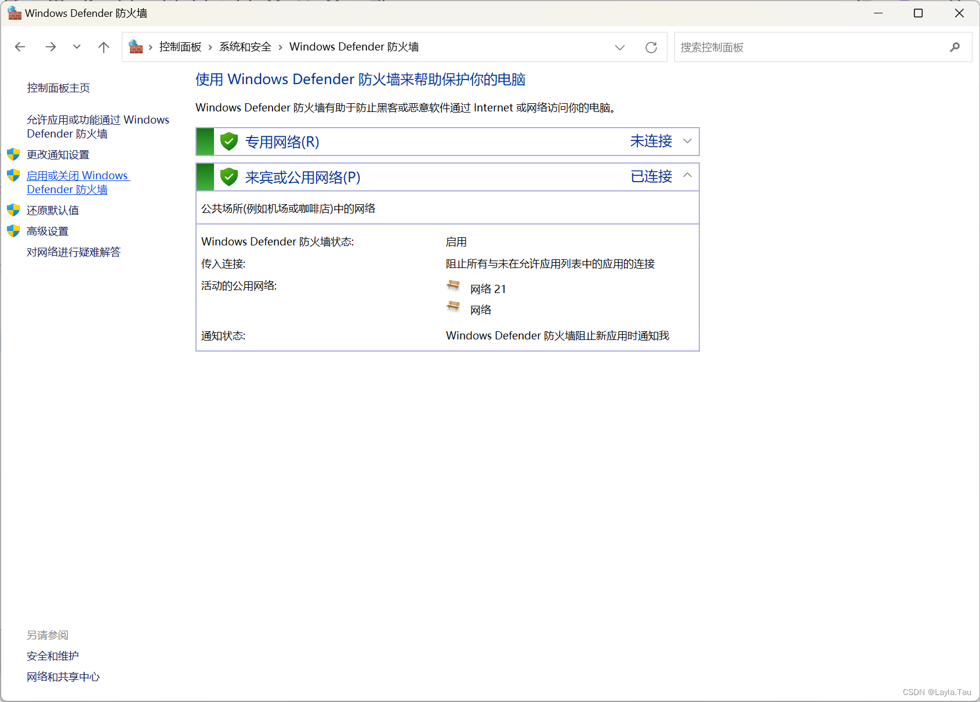Open 网络和共享中心 link
The image size is (980, 702).
[63, 677]
